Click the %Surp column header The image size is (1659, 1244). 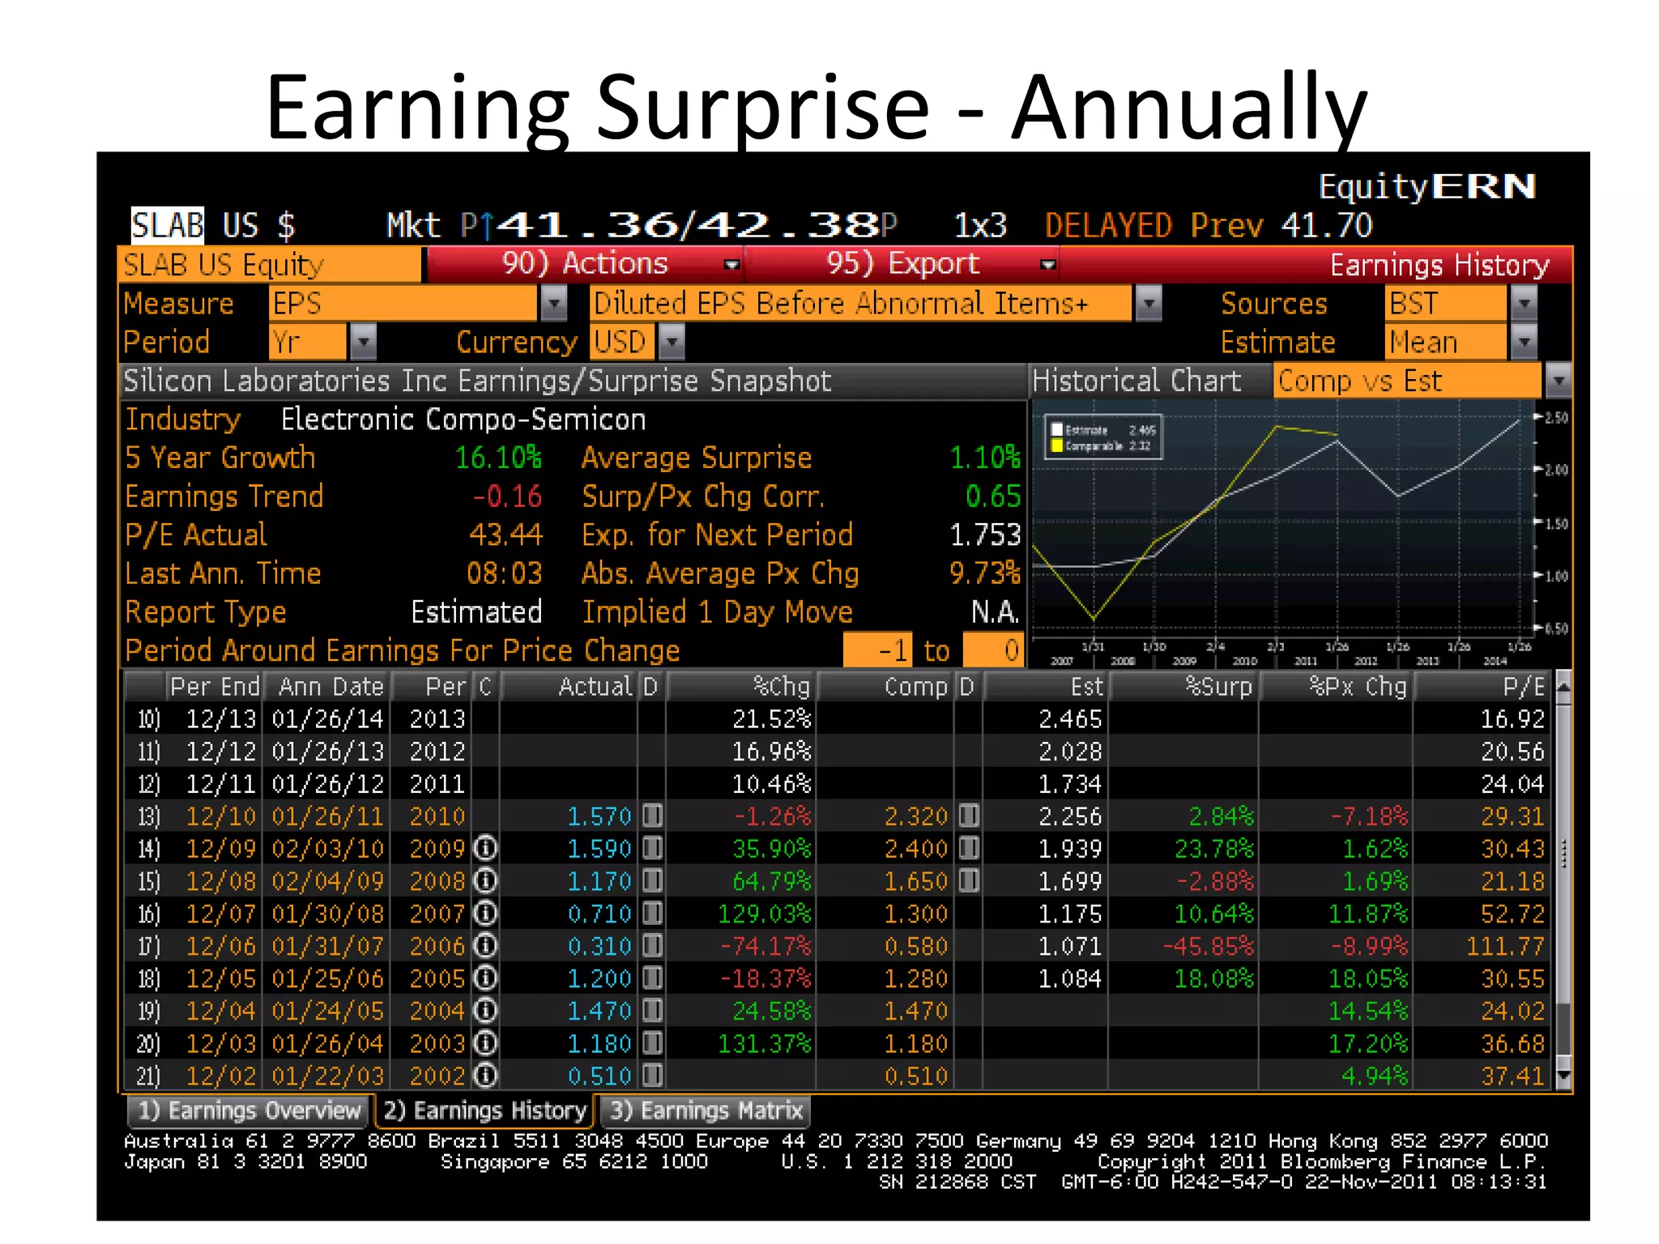click(x=1185, y=686)
